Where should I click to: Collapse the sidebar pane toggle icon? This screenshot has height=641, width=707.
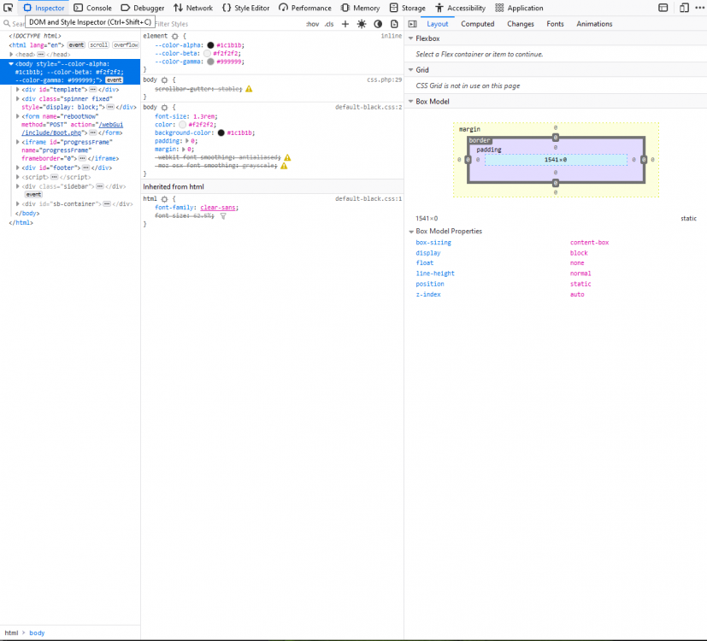413,24
